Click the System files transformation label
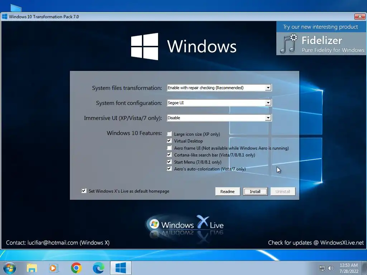367x275 pixels. click(127, 88)
